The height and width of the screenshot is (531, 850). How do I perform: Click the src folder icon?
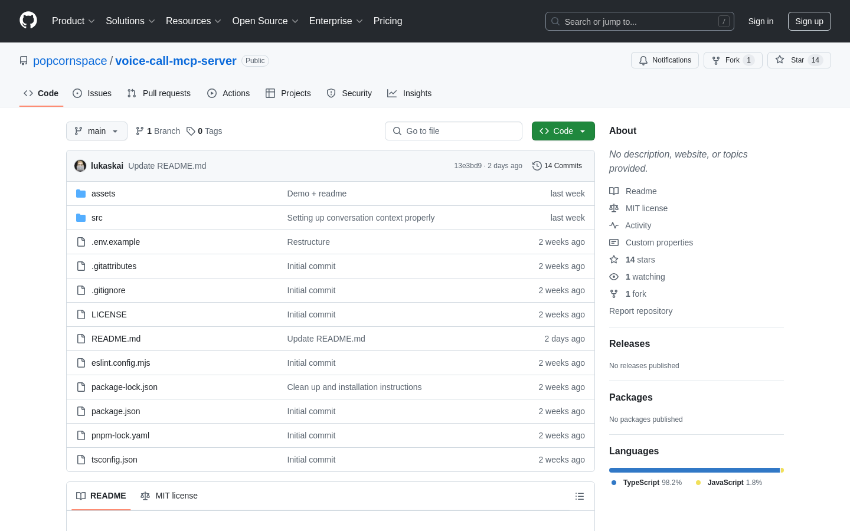point(81,218)
